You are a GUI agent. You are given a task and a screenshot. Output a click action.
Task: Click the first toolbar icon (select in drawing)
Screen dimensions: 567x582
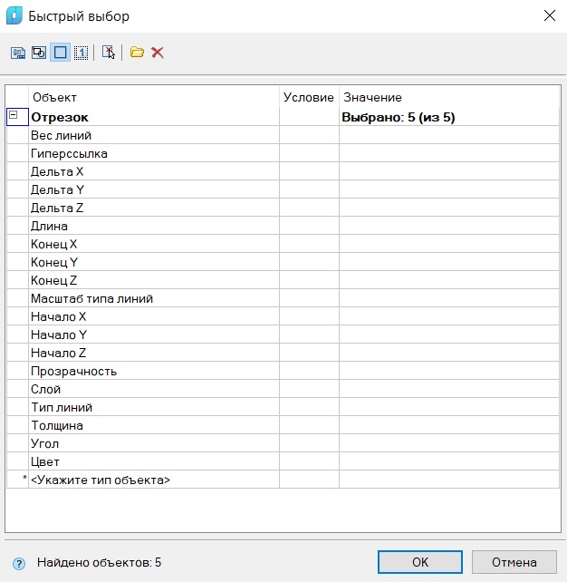[x=18, y=53]
